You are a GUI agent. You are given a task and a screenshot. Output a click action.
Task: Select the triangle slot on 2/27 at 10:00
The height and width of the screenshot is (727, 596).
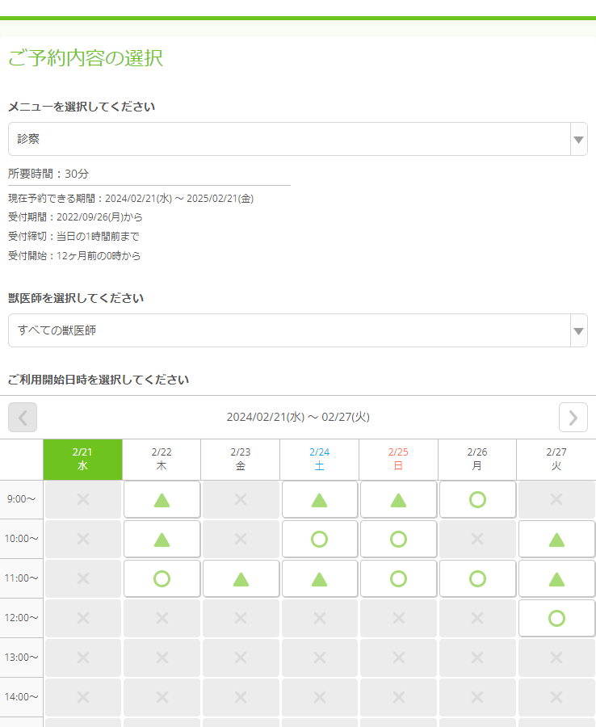tap(556, 539)
